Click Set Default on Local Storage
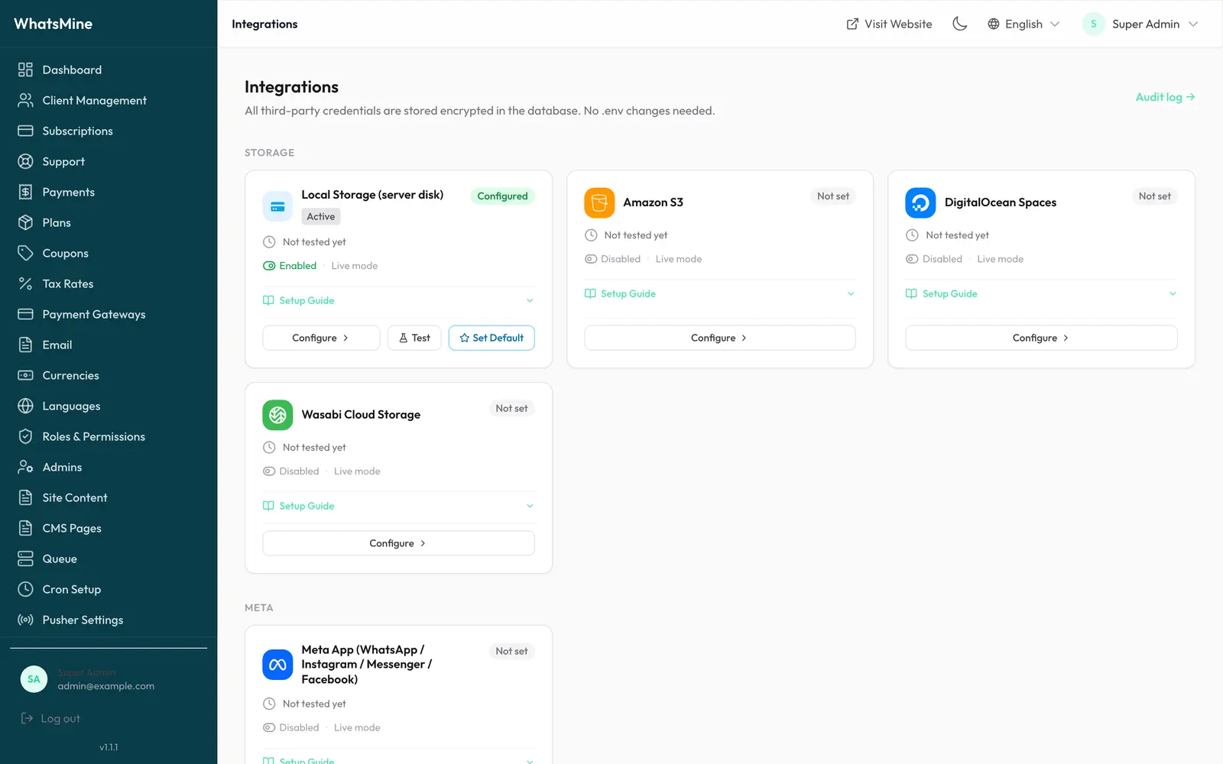Viewport: 1223px width, 764px height. click(491, 338)
